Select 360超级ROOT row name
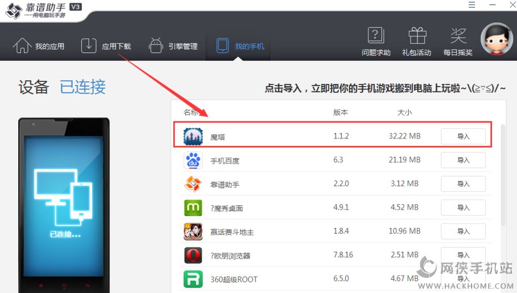The width and height of the screenshot is (517, 293). (234, 279)
